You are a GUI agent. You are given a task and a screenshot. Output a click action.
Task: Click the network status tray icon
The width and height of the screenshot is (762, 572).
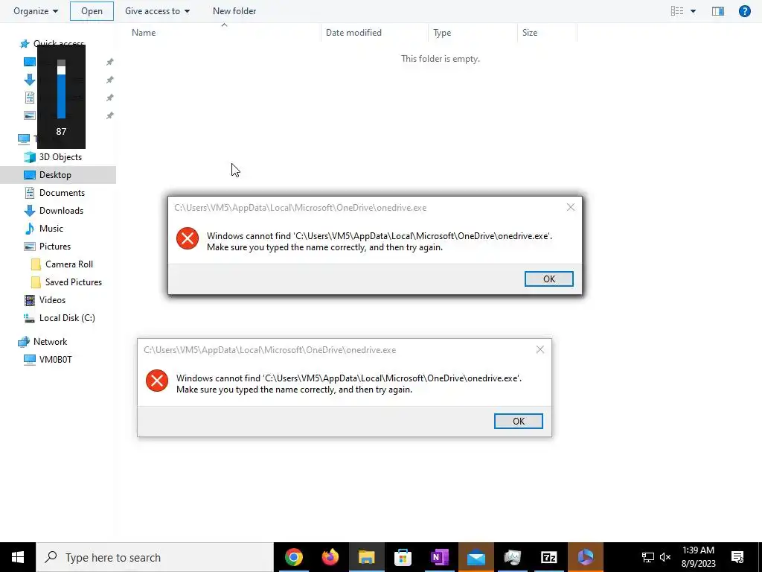[648, 557]
